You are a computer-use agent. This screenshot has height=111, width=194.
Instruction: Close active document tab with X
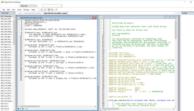pyautogui.click(x=179, y=13)
